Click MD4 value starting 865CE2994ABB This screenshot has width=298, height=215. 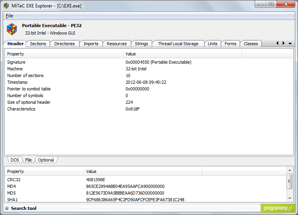coord(125,186)
